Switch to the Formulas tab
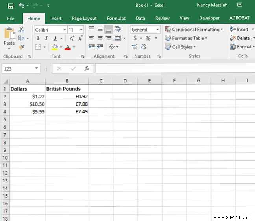Screen dimensions: 255x221 coord(116,18)
